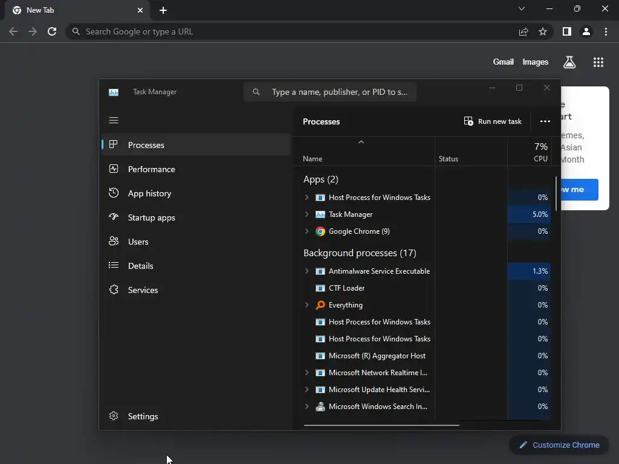Viewport: 619px width, 464px height.
Task: Open Task Manager Settings
Action: 196,416
